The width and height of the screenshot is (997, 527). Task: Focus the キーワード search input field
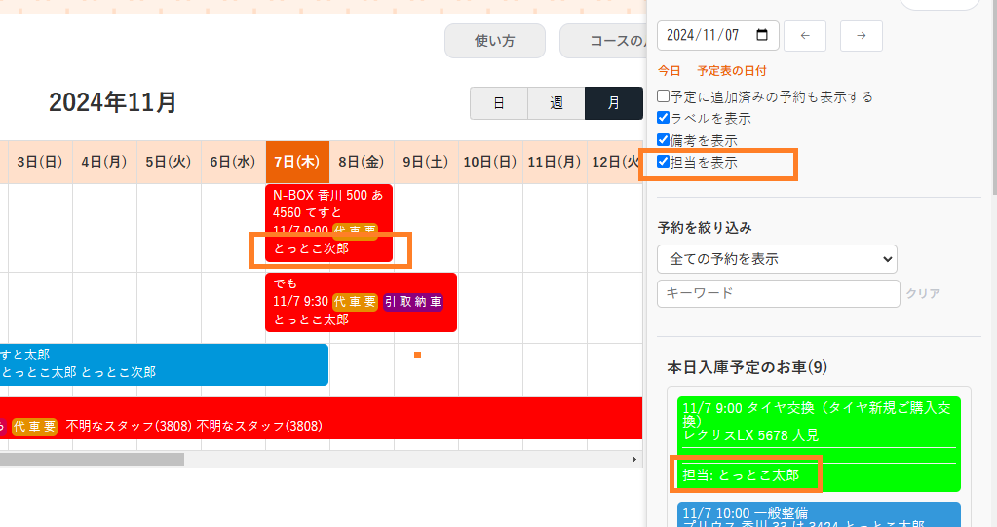778,293
